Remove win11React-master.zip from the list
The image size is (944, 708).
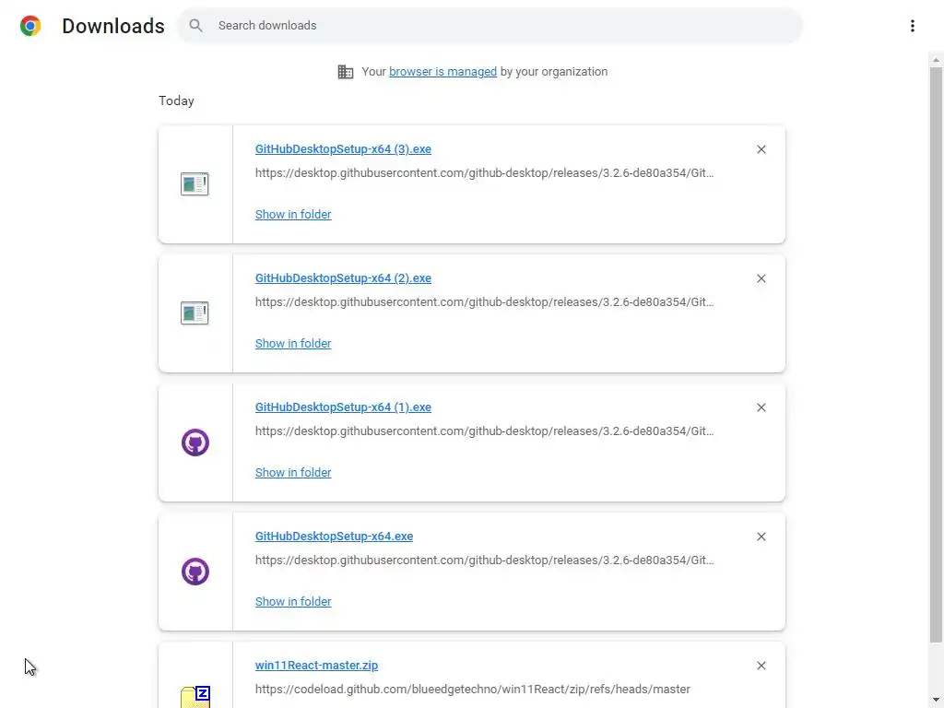tap(761, 666)
